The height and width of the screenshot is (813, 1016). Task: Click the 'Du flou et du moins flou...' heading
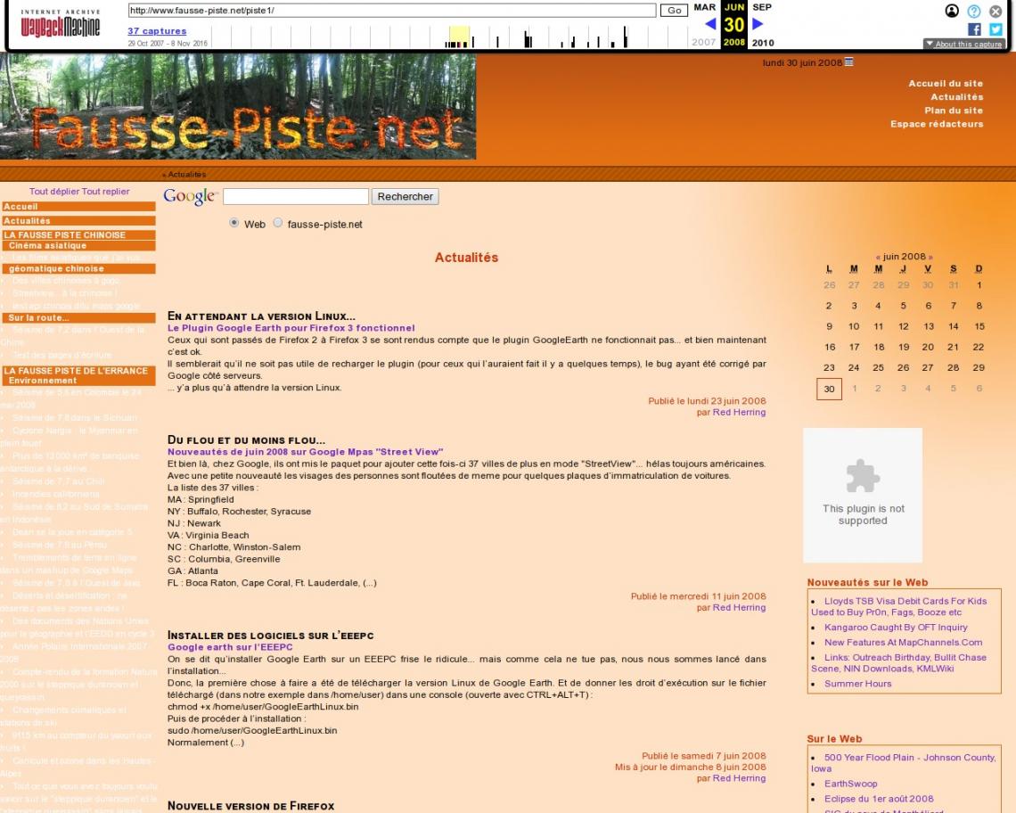point(246,440)
